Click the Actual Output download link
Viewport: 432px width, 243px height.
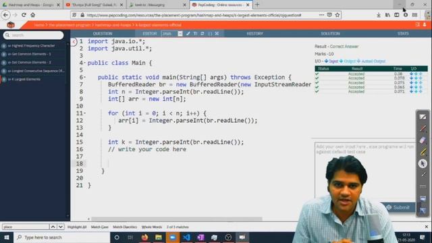tap(371, 61)
